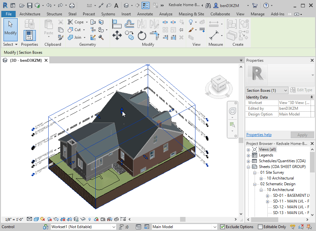Collapse the 02 Schematic Design node
Image resolution: width=316 pixels, height=231 pixels.
click(255, 184)
